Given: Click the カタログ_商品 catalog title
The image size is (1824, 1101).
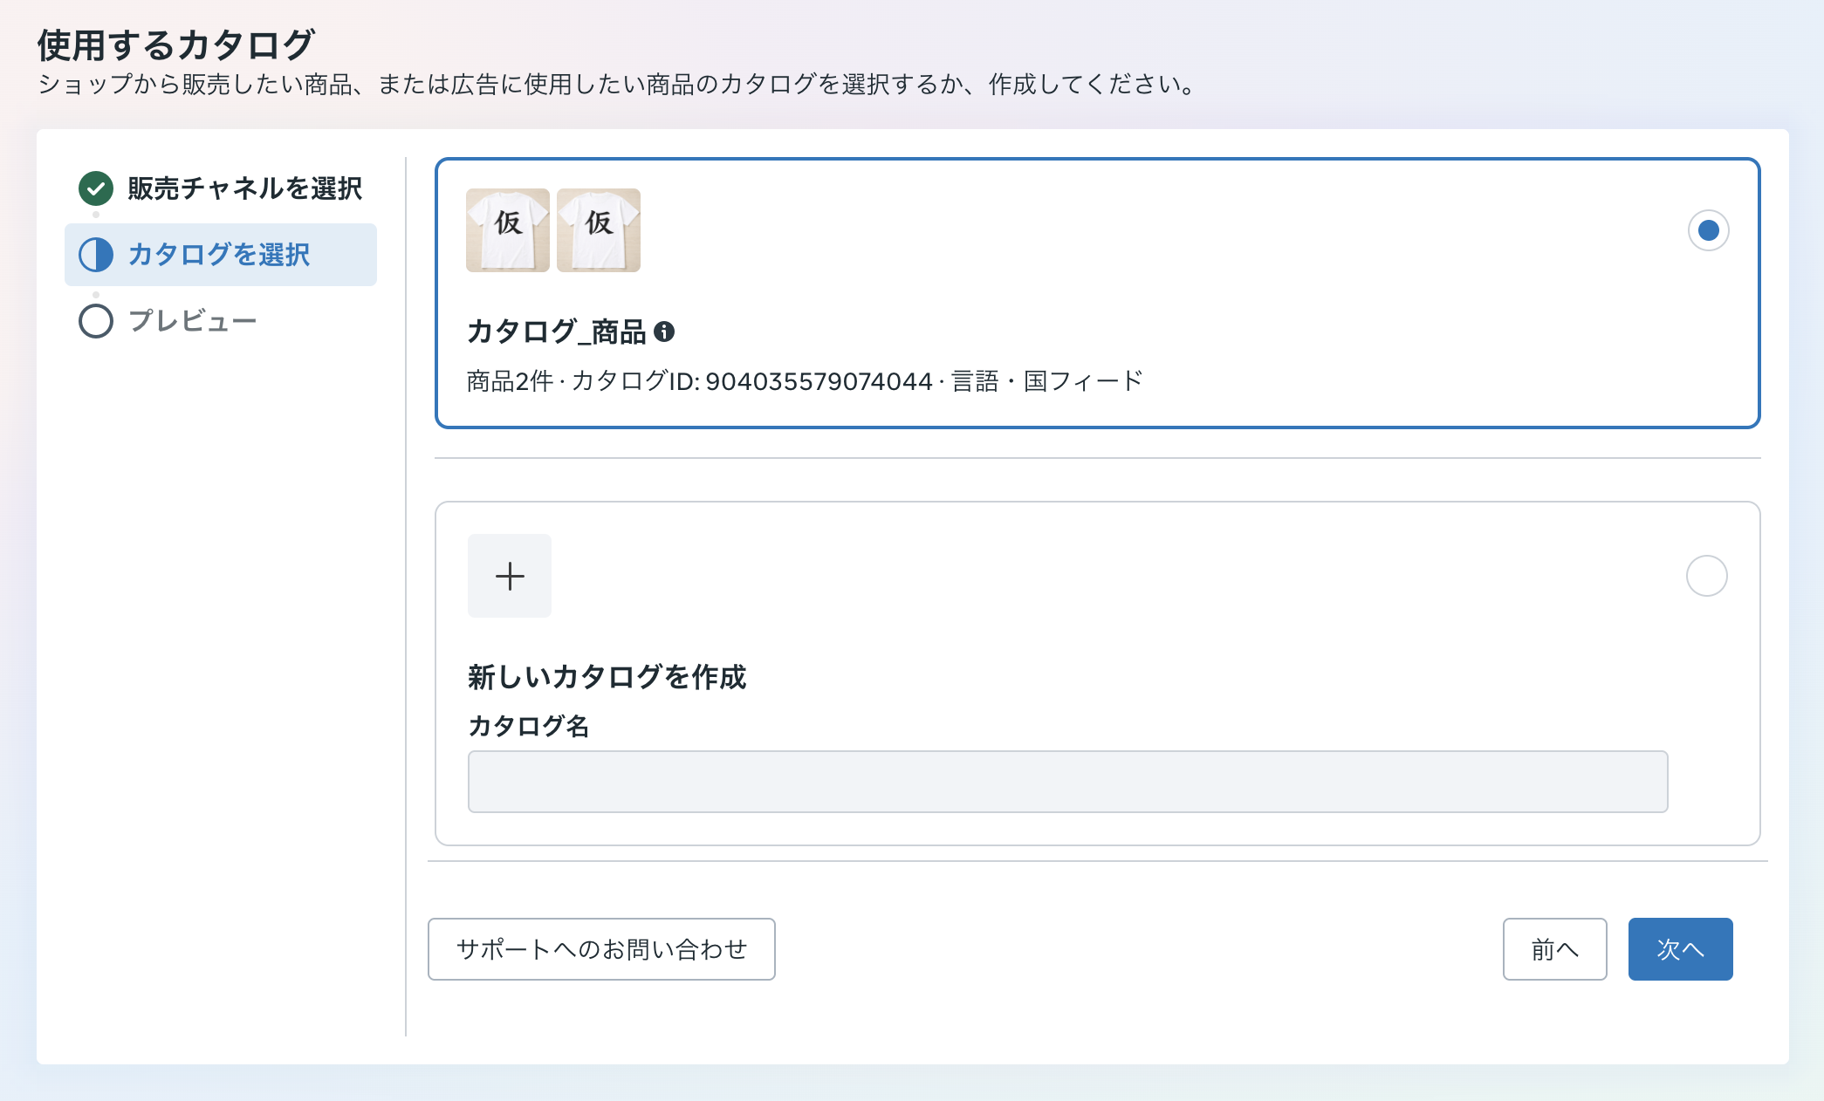Looking at the screenshot, I should (556, 332).
